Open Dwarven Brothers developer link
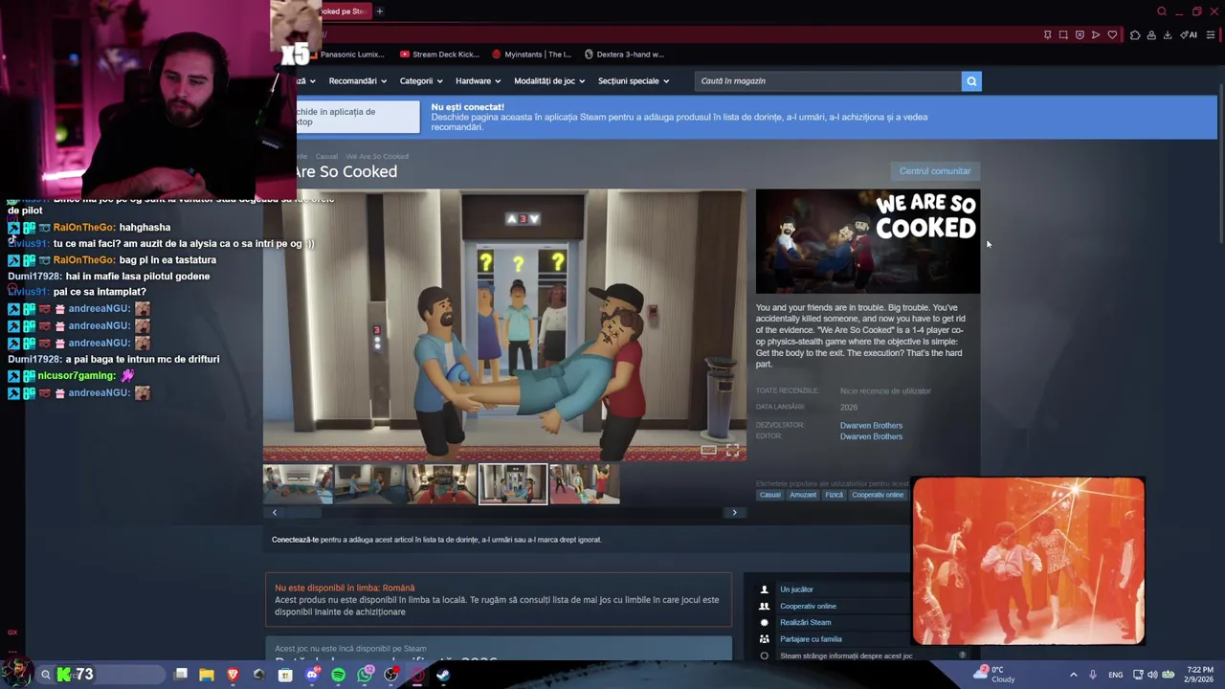Screen dimensions: 1225x689 click(x=871, y=426)
